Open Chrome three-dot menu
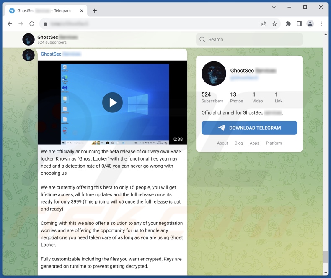The width and height of the screenshot is (331, 278). (x=321, y=24)
